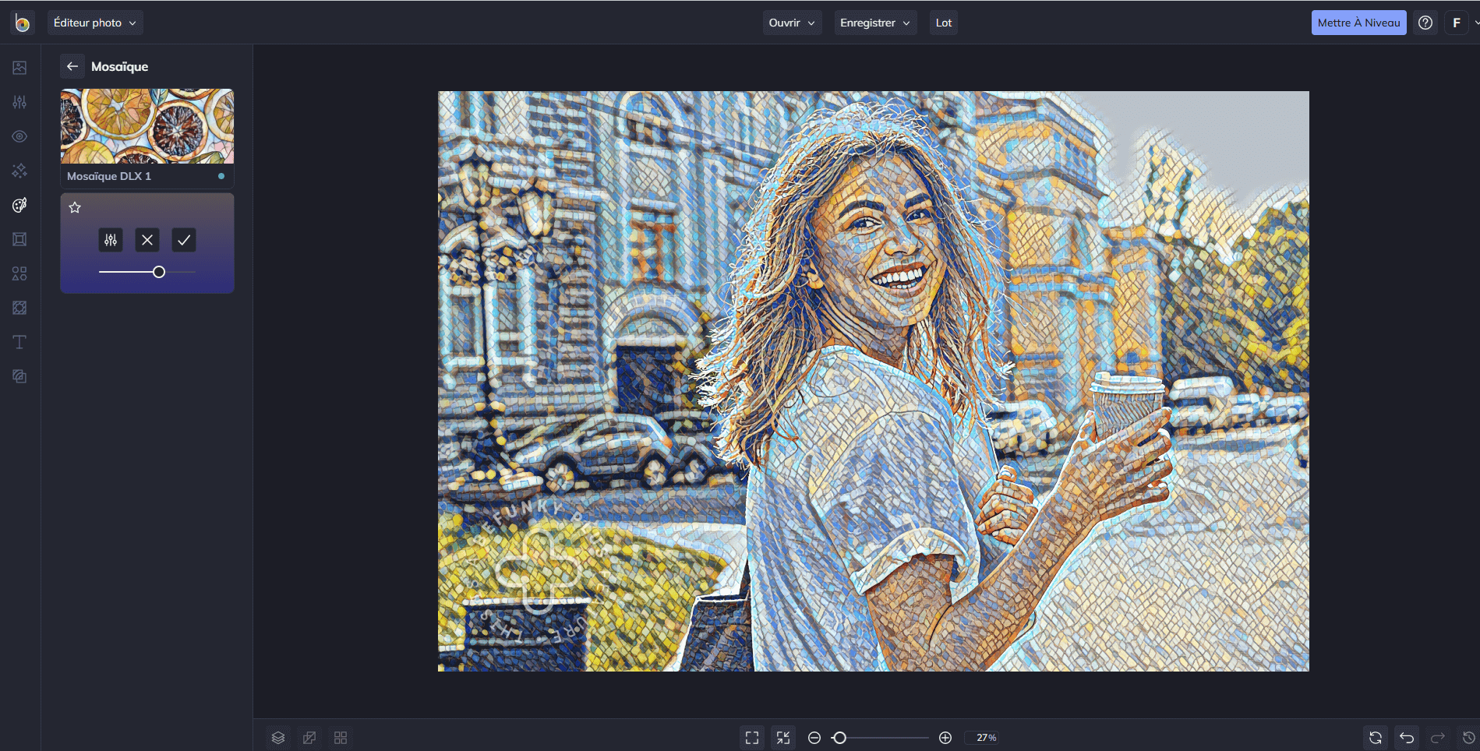Screen dimensions: 1480x751
Task: Expand the Éditeur photo dropdown
Action: (x=95, y=23)
